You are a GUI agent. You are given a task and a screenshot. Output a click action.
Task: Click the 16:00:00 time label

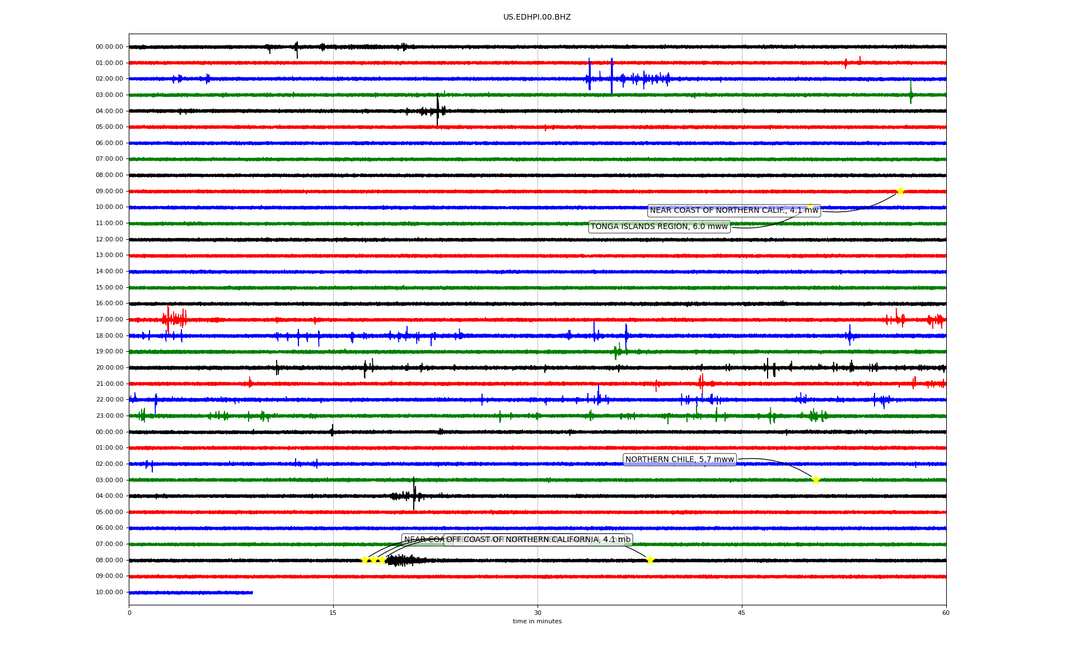tap(109, 304)
